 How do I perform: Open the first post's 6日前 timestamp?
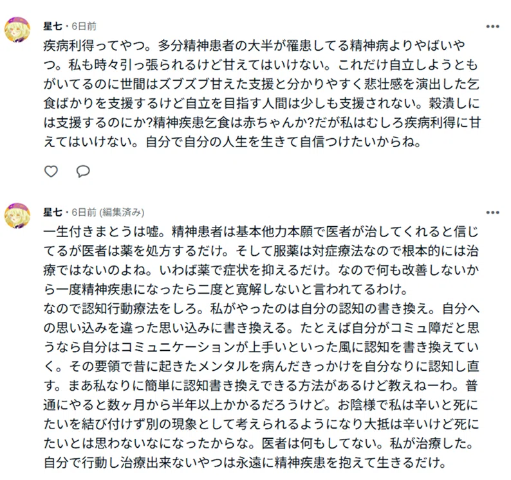click(x=84, y=26)
